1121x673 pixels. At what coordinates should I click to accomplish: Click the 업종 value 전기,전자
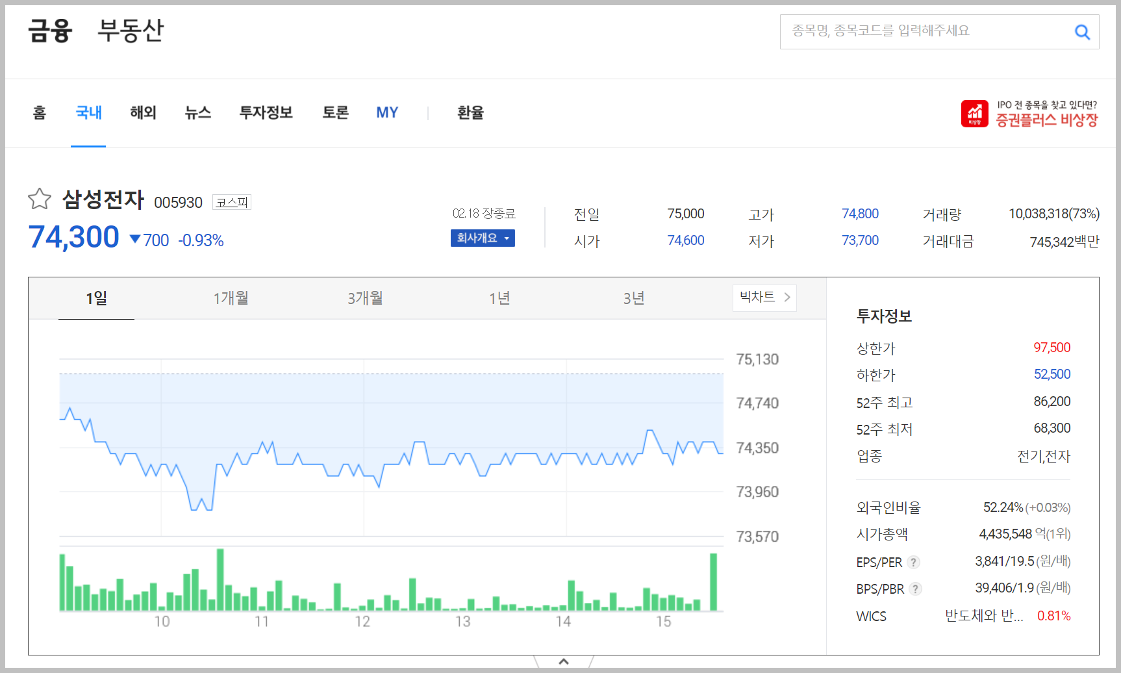[1044, 456]
